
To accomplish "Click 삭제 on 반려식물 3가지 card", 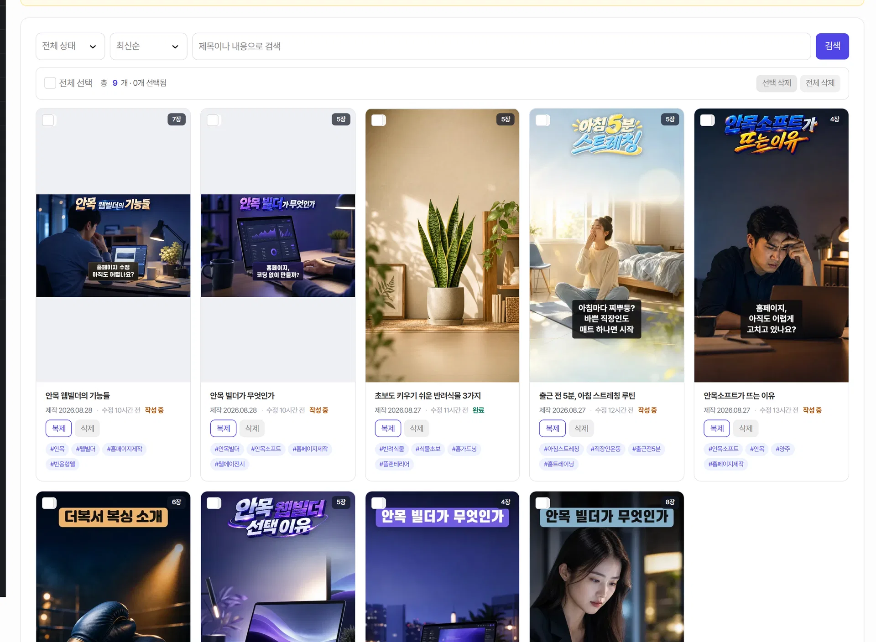I will 417,429.
